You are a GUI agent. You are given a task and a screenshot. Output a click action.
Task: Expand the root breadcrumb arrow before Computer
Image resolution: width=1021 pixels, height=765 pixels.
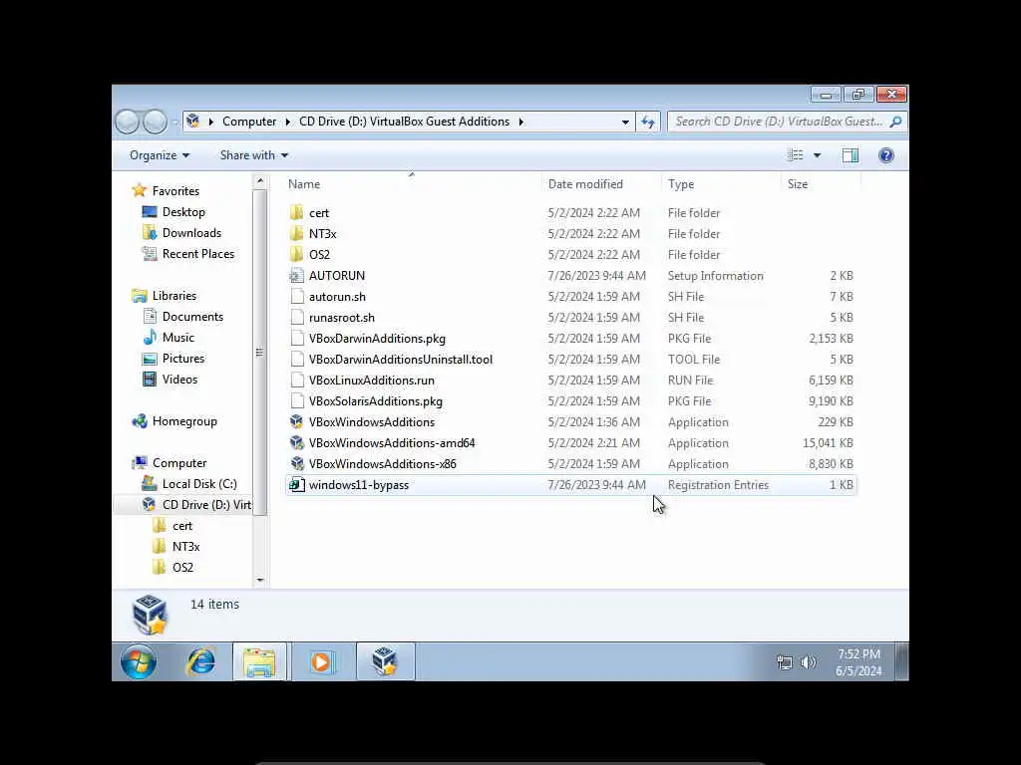210,122
